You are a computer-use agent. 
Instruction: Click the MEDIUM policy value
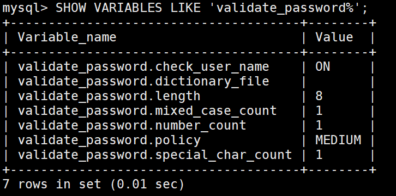(338, 140)
